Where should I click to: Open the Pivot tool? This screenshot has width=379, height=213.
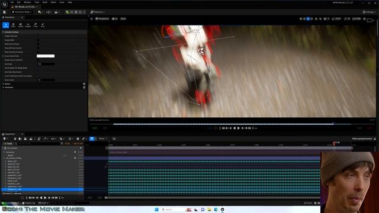(x=43, y=25)
